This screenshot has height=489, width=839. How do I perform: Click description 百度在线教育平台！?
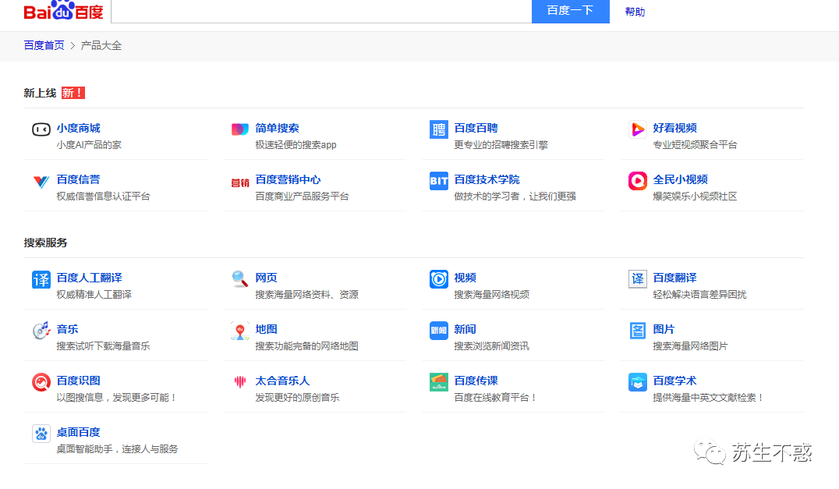495,398
